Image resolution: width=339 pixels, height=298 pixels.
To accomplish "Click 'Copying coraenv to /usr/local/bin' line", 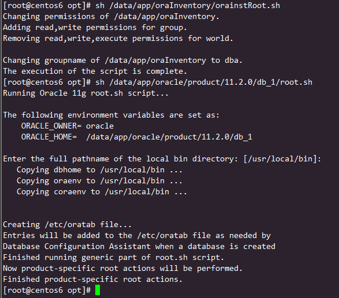I will [x=102, y=192].
